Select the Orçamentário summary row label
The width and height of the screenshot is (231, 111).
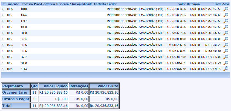(x=15, y=92)
